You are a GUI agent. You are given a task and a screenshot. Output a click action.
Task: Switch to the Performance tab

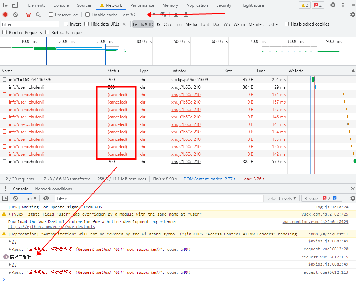click(x=142, y=5)
